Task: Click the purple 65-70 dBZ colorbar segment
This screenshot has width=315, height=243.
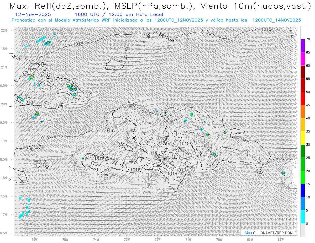Action: click(303, 46)
